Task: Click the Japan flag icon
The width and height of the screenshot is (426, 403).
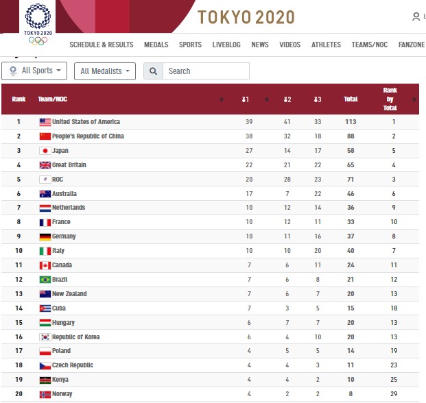Action: [45, 151]
